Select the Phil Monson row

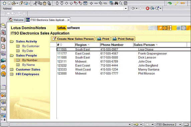pyautogui.click(x=124, y=73)
